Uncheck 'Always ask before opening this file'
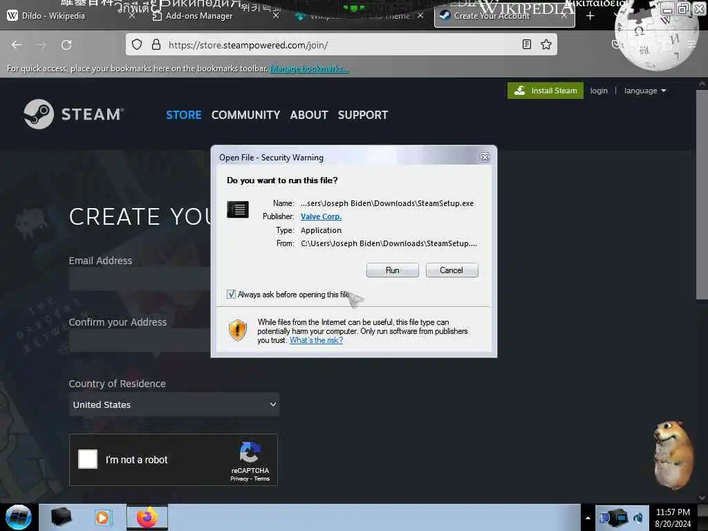The width and height of the screenshot is (708, 531). tap(231, 295)
